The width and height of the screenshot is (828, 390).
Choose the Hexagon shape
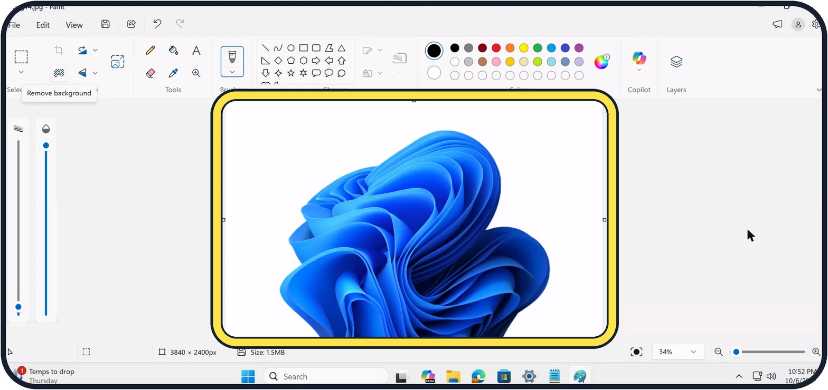click(x=304, y=61)
